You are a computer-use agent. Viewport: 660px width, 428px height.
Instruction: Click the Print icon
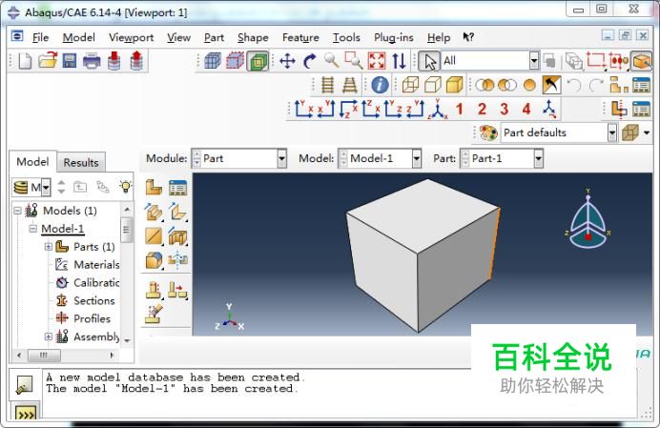click(92, 61)
